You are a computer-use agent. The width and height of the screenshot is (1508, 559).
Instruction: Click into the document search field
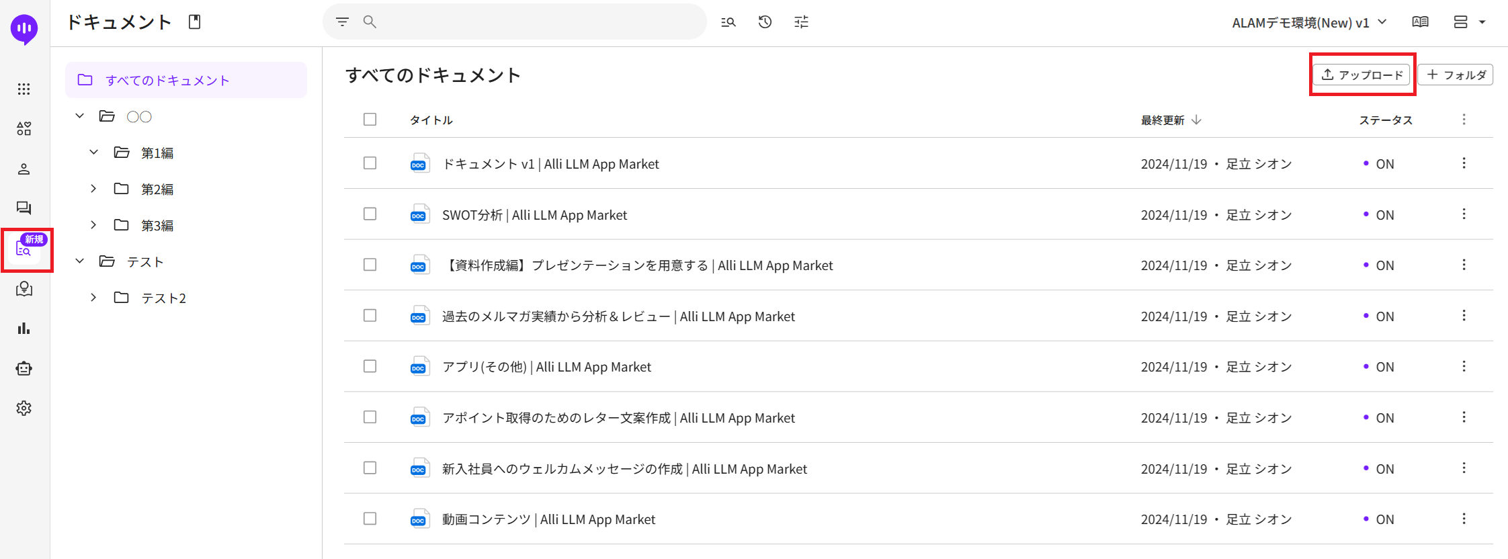(x=538, y=22)
